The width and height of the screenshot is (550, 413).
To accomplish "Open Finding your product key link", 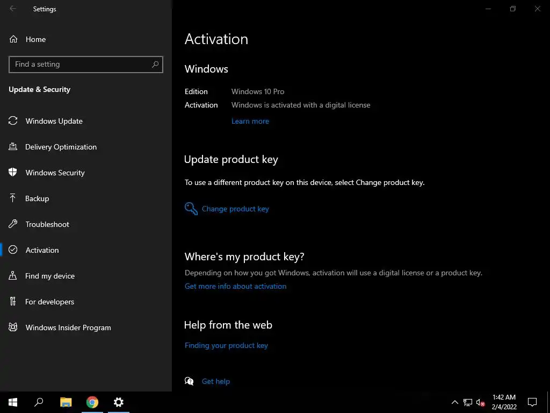I will 226,346.
